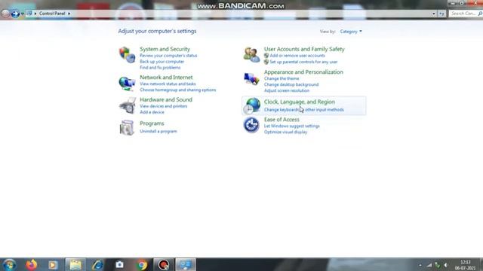Click Adjust screen resolution
This screenshot has width=483, height=271.
point(287,90)
